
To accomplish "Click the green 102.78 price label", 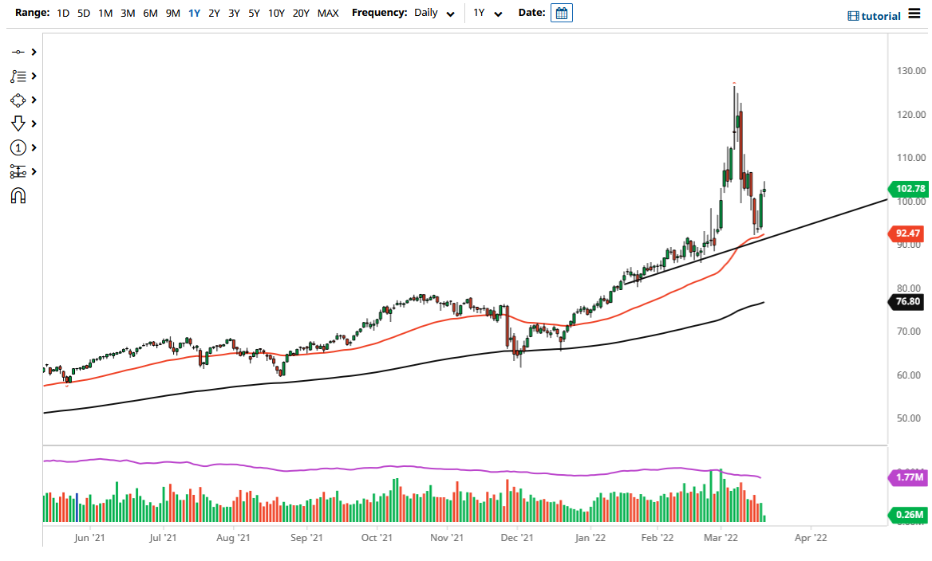I will click(x=908, y=189).
